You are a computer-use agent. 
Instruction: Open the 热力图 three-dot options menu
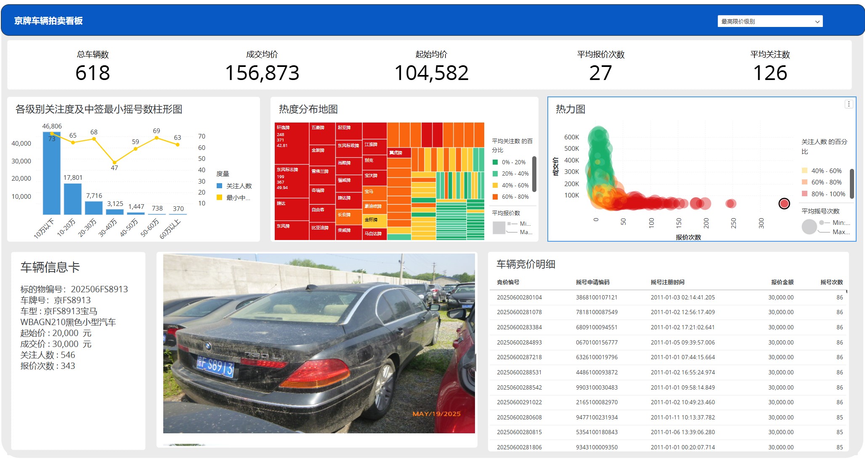coord(849,104)
